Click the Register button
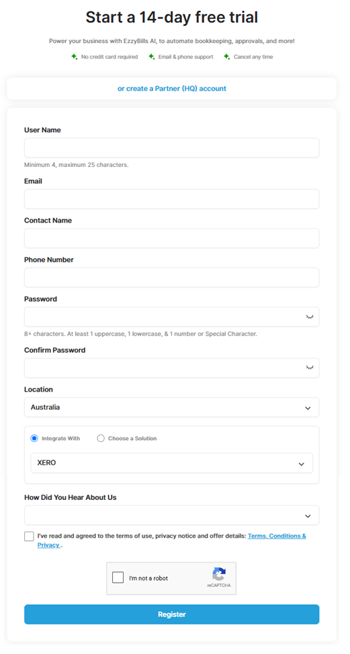 click(x=172, y=614)
